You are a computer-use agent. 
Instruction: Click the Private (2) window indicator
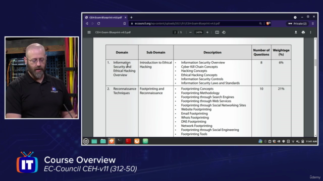pos(297,24)
